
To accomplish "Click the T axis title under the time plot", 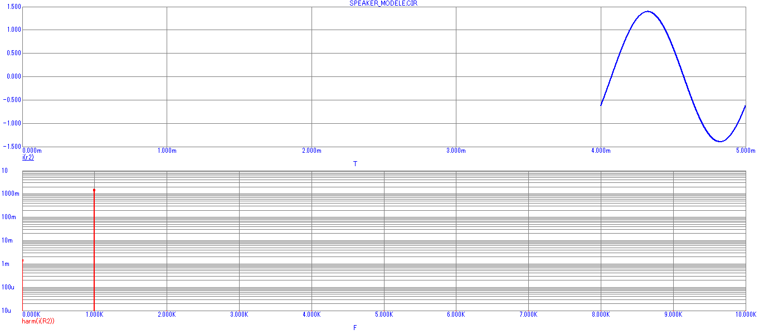I will (x=355, y=164).
